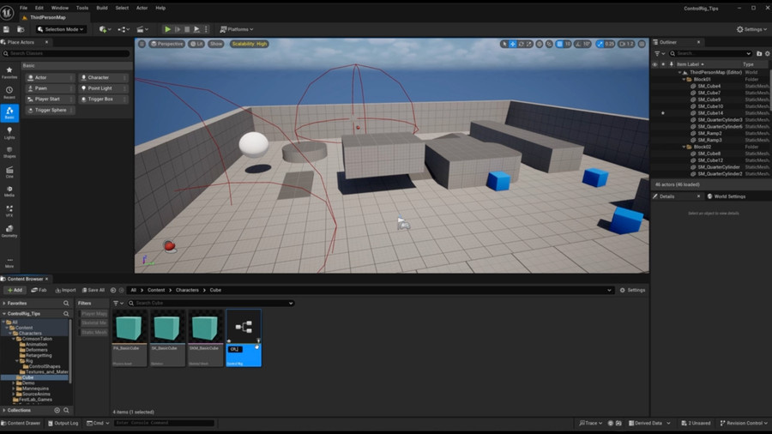Click the Content Browser history back icon
This screenshot has width=772, height=434.
(x=113, y=290)
